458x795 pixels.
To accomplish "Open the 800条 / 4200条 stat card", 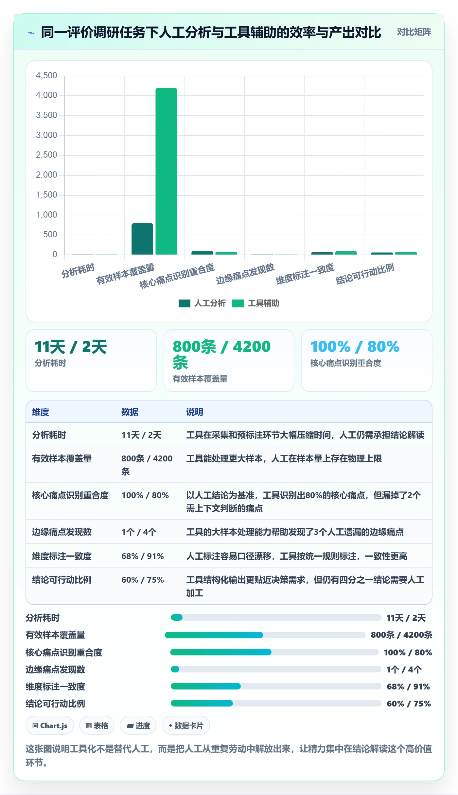I will (229, 360).
